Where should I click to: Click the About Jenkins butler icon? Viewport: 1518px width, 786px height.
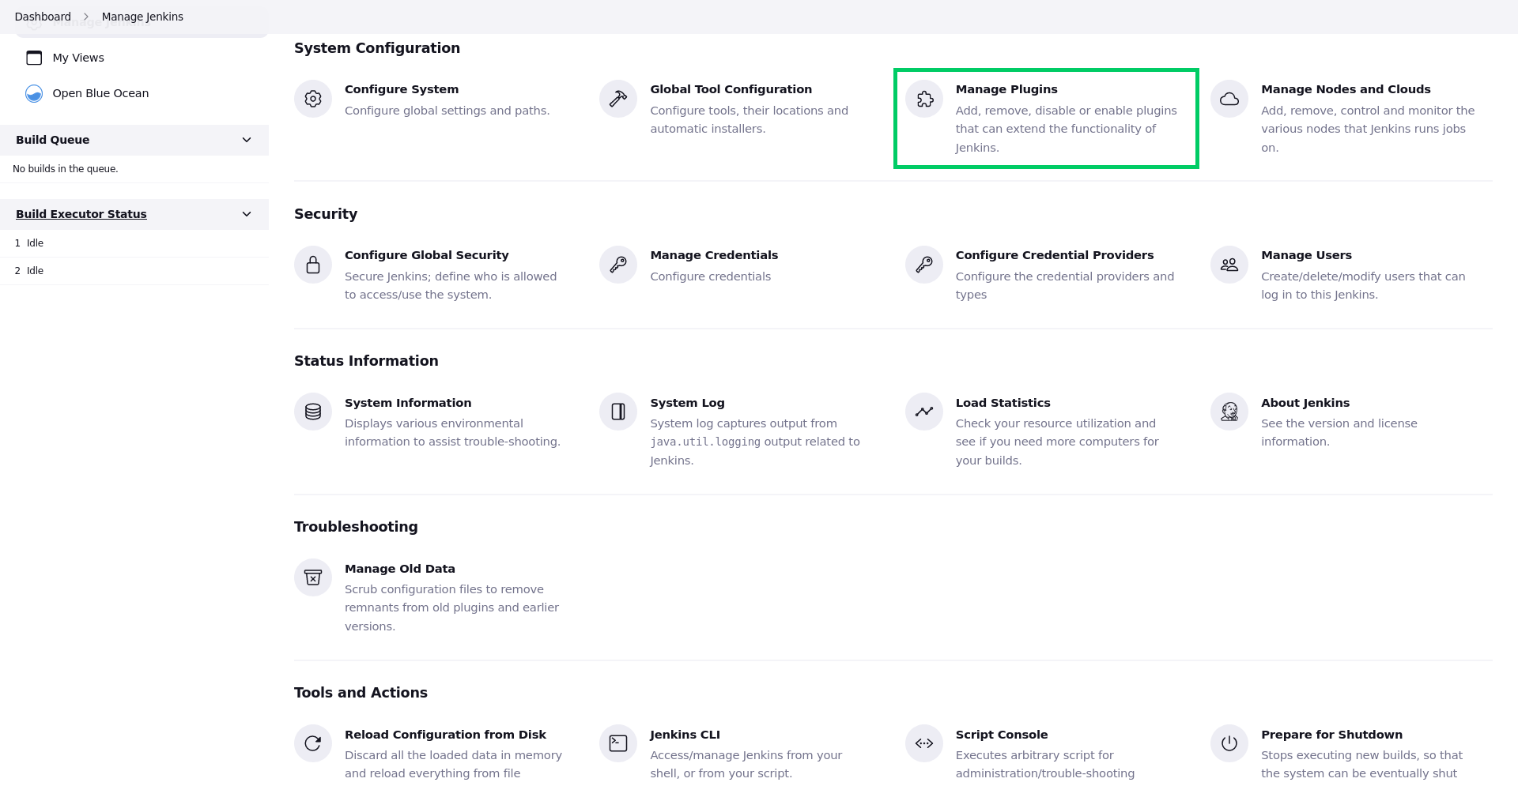point(1229,412)
